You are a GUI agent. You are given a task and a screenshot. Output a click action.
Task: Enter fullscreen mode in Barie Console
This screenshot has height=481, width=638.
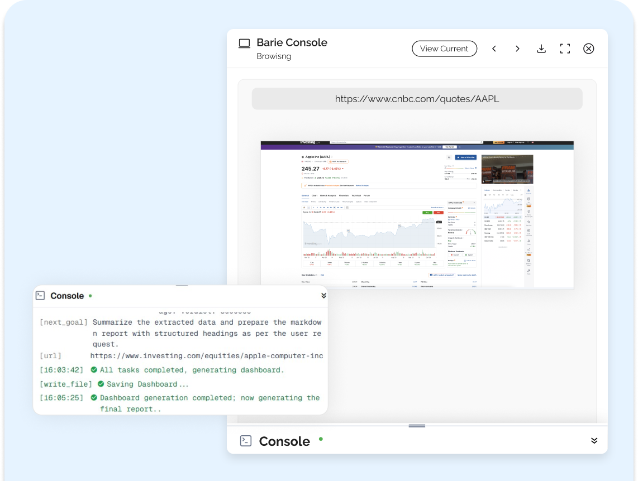click(x=565, y=49)
